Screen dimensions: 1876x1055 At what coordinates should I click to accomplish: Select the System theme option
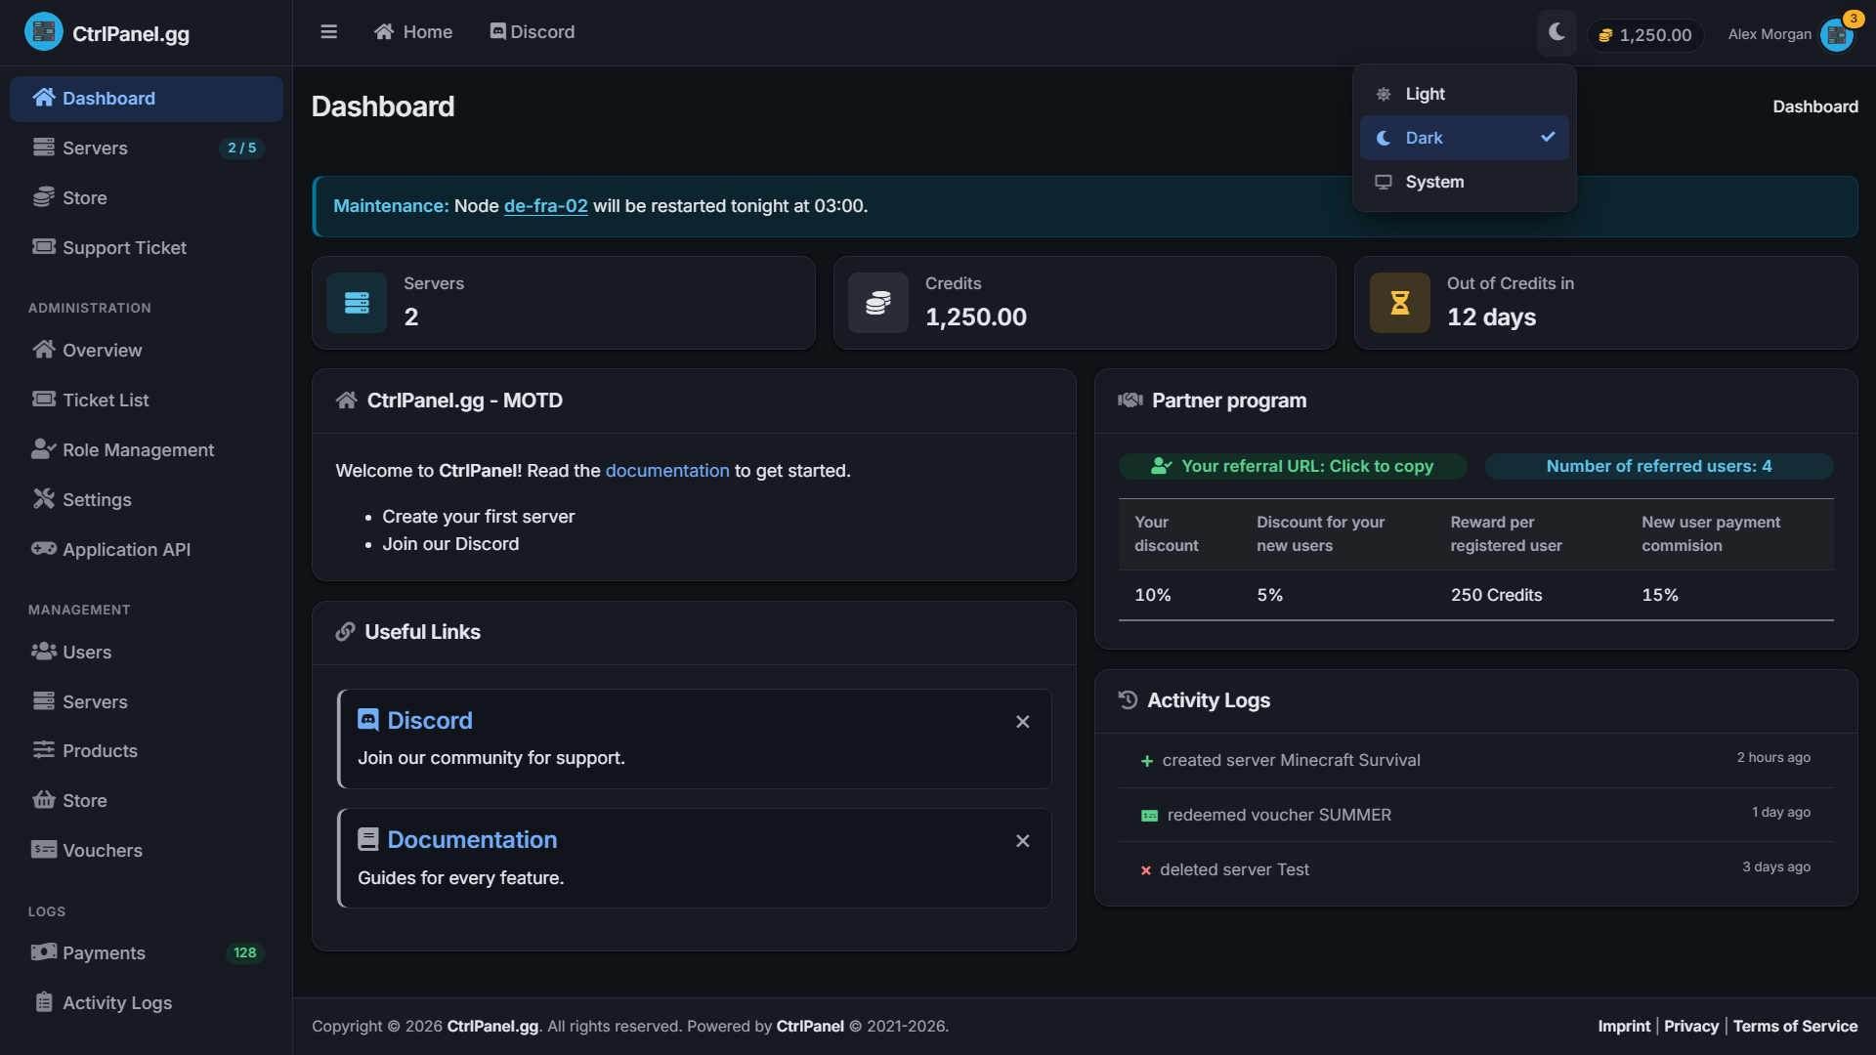click(1464, 182)
